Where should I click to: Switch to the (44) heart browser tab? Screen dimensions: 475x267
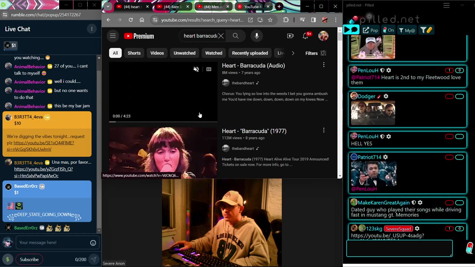[132, 7]
